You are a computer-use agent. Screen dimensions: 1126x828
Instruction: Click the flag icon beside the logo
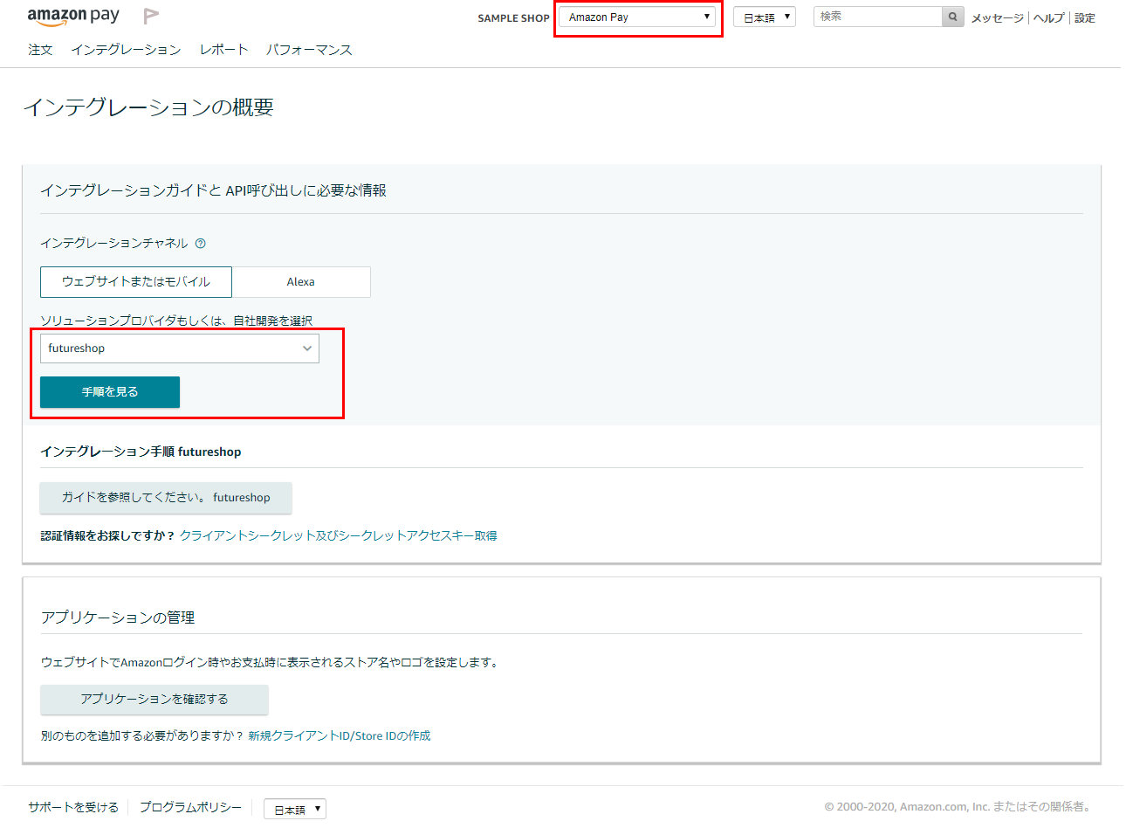tap(151, 16)
